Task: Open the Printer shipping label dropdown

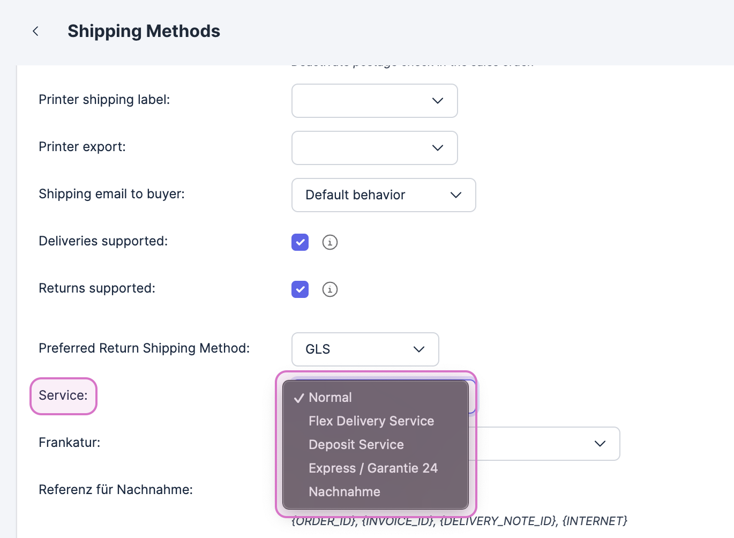Action: pyautogui.click(x=375, y=101)
